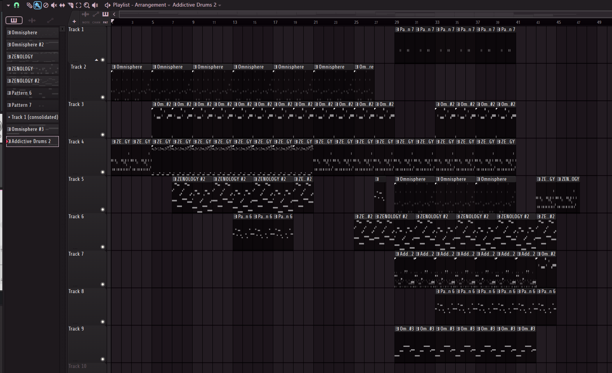Select the Omnisphere #3 pattern in picker
Screen dimensions: 612x373
(32, 129)
